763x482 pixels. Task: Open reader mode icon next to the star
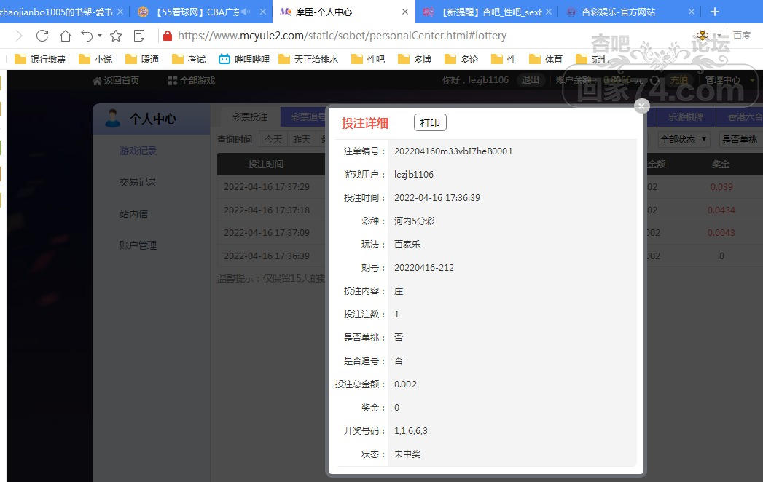coord(138,36)
